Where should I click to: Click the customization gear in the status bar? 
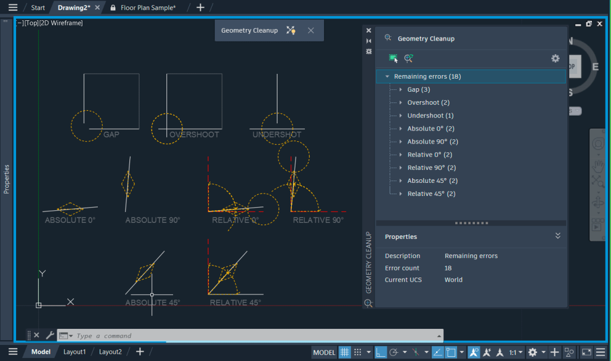[533, 352]
